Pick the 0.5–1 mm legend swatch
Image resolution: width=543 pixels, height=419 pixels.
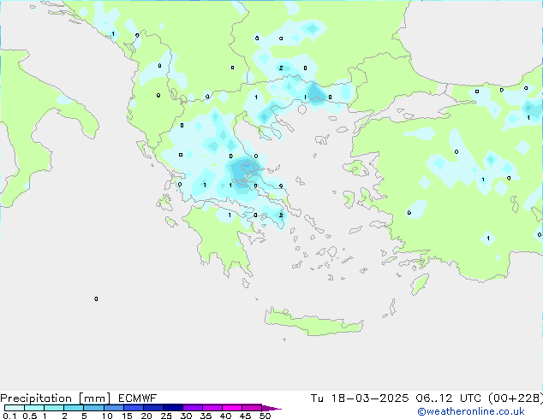point(34,408)
